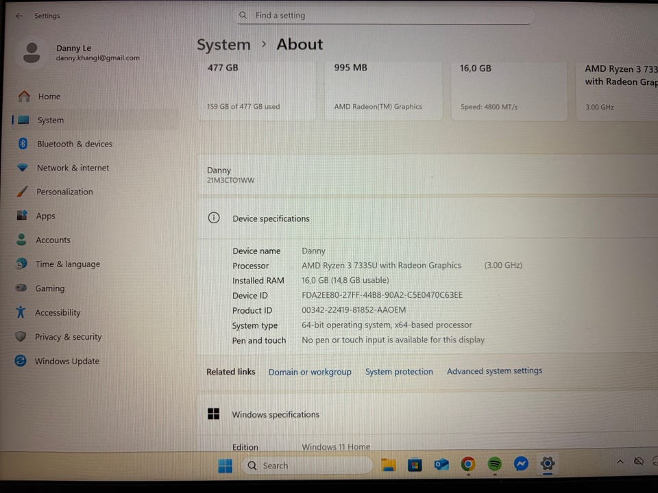
Task: Click the Windows 11 Home edition value
Action: pos(336,447)
